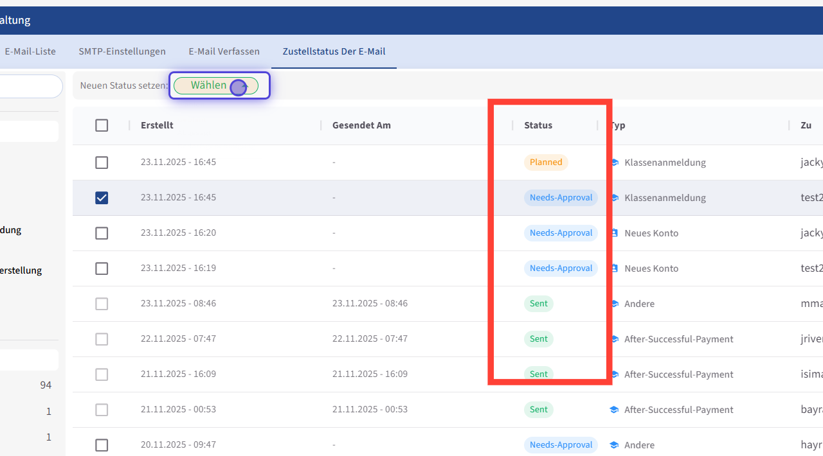Sort table by Erstellt column header
The image size is (823, 456).
(157, 125)
